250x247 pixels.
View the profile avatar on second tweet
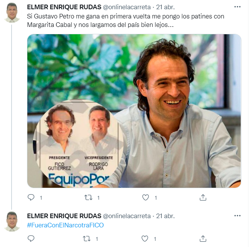click(x=12, y=221)
